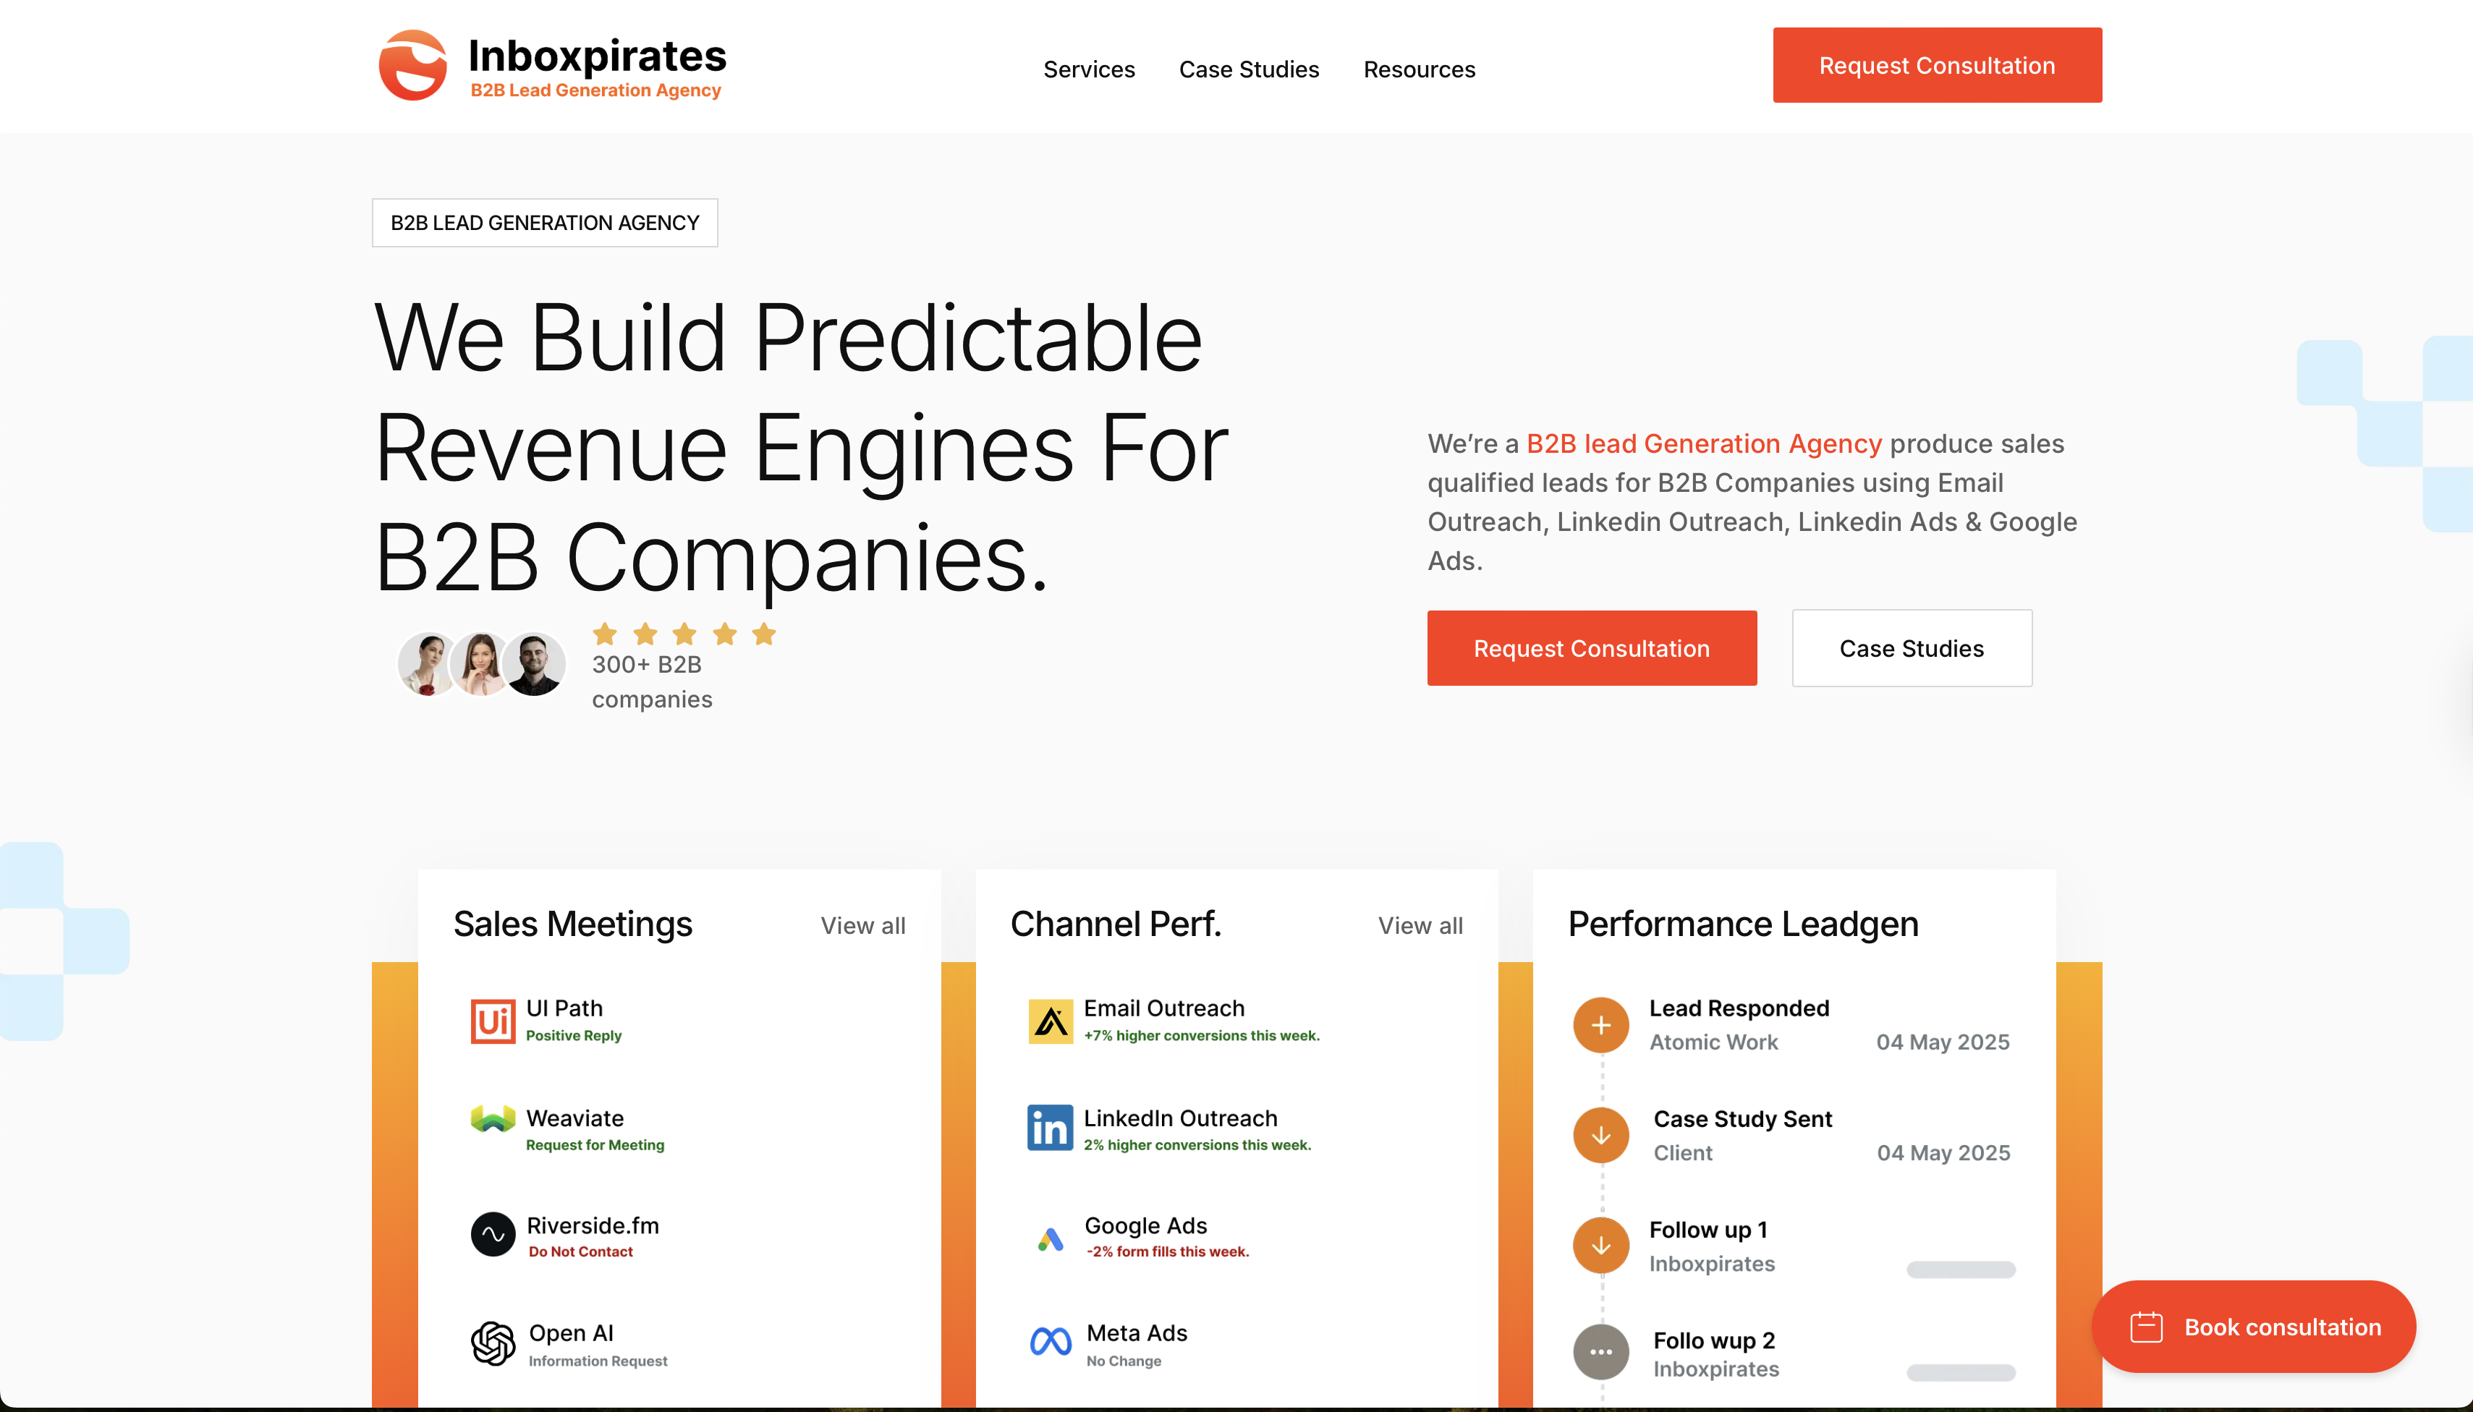Click the Weaviate logo icon
Screen dimensions: 2473x1412
tap(493, 1121)
